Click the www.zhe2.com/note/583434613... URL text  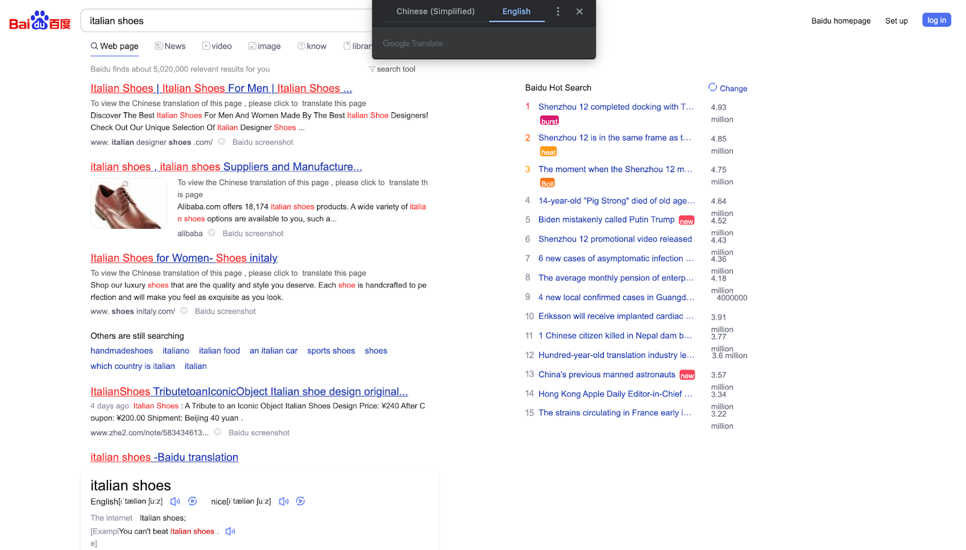point(150,433)
